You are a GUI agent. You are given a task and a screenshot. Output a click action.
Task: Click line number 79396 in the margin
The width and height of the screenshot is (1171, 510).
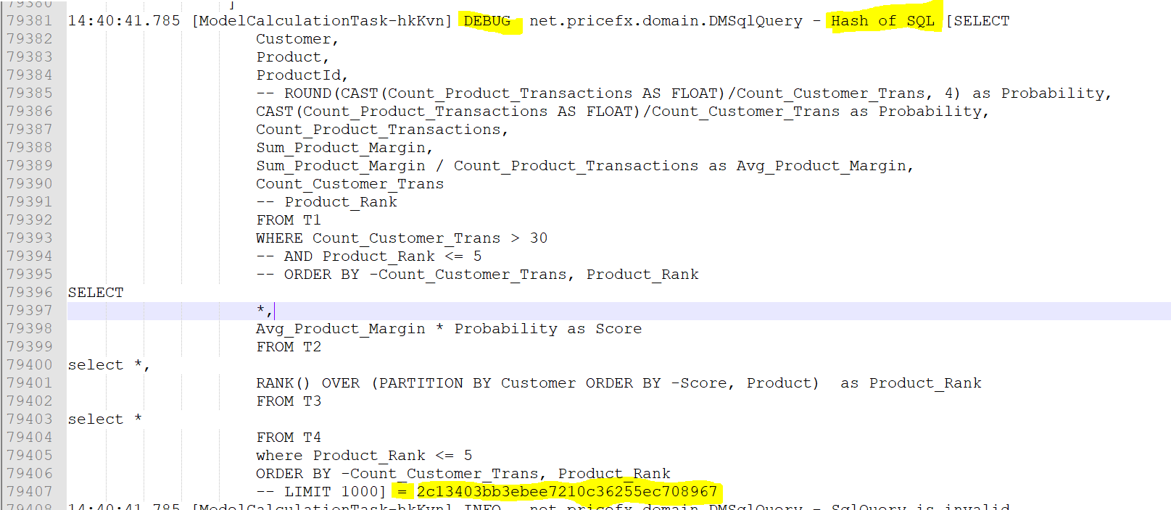[x=30, y=293]
